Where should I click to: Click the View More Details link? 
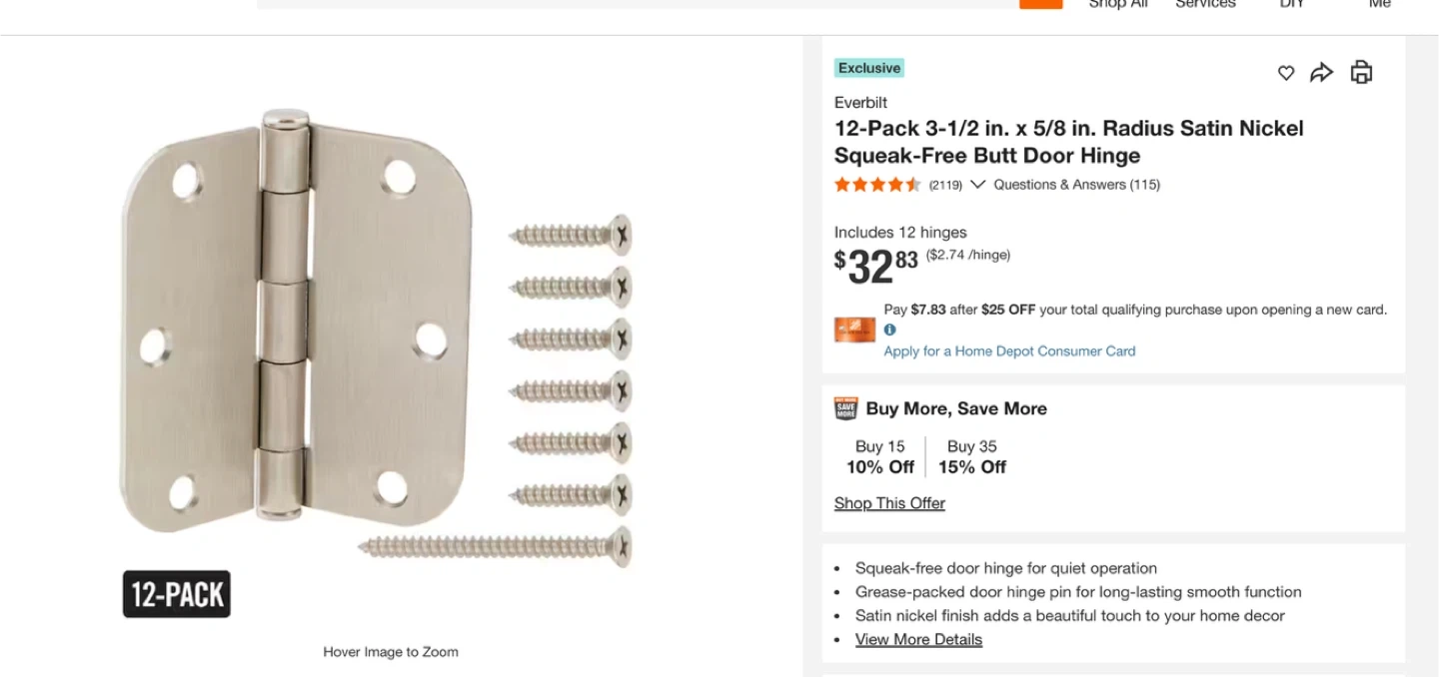pos(918,640)
